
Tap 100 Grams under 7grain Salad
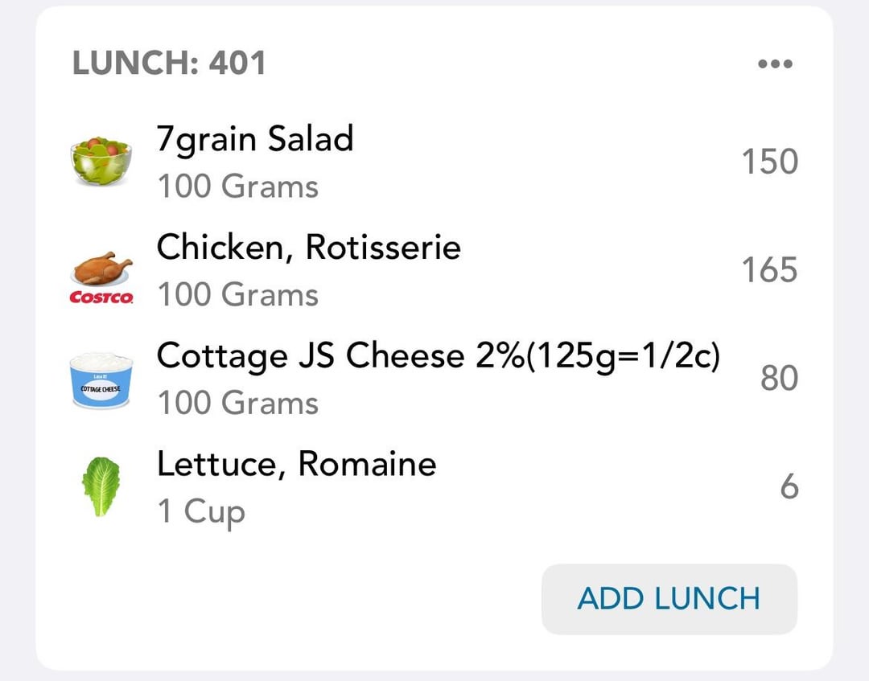pyautogui.click(x=238, y=186)
